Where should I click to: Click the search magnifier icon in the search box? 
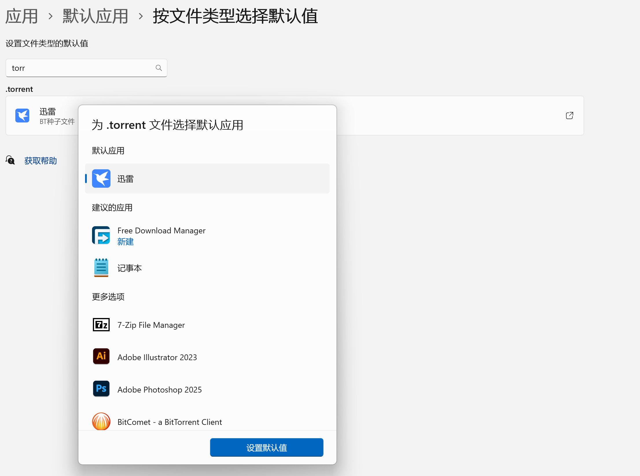pos(159,68)
